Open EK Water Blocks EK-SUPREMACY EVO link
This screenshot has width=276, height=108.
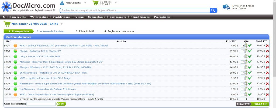tap(53, 73)
